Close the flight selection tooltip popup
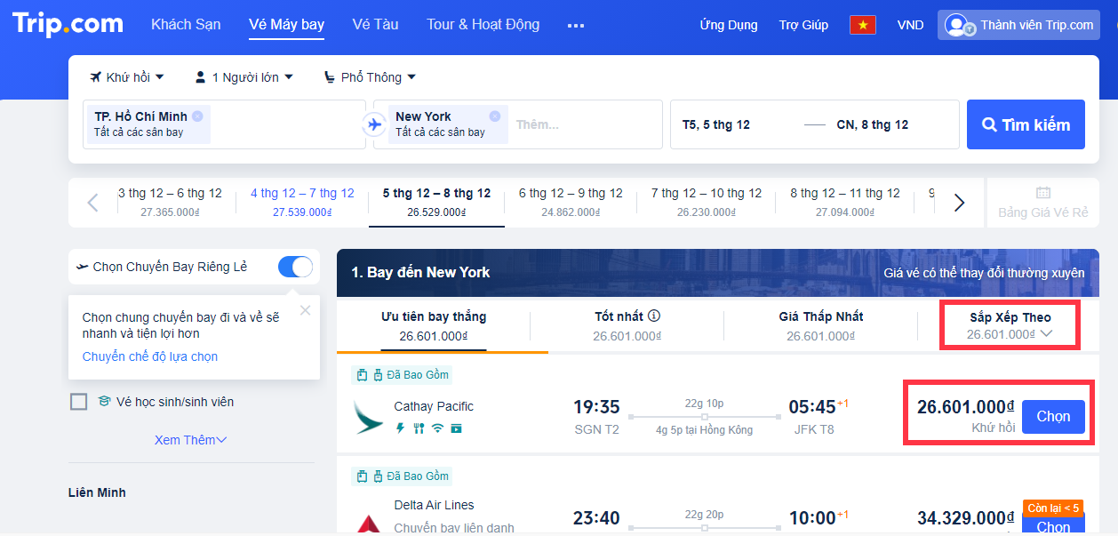 tap(306, 310)
